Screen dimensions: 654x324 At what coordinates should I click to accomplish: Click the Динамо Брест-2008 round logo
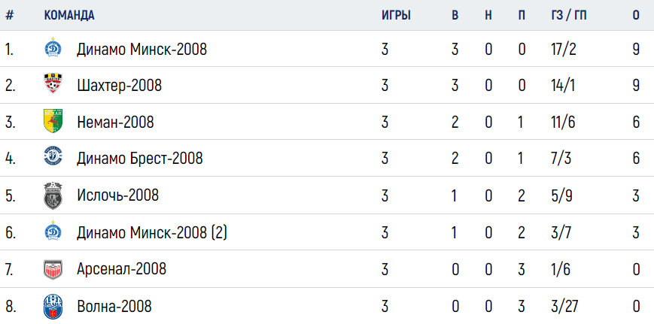coord(53,157)
